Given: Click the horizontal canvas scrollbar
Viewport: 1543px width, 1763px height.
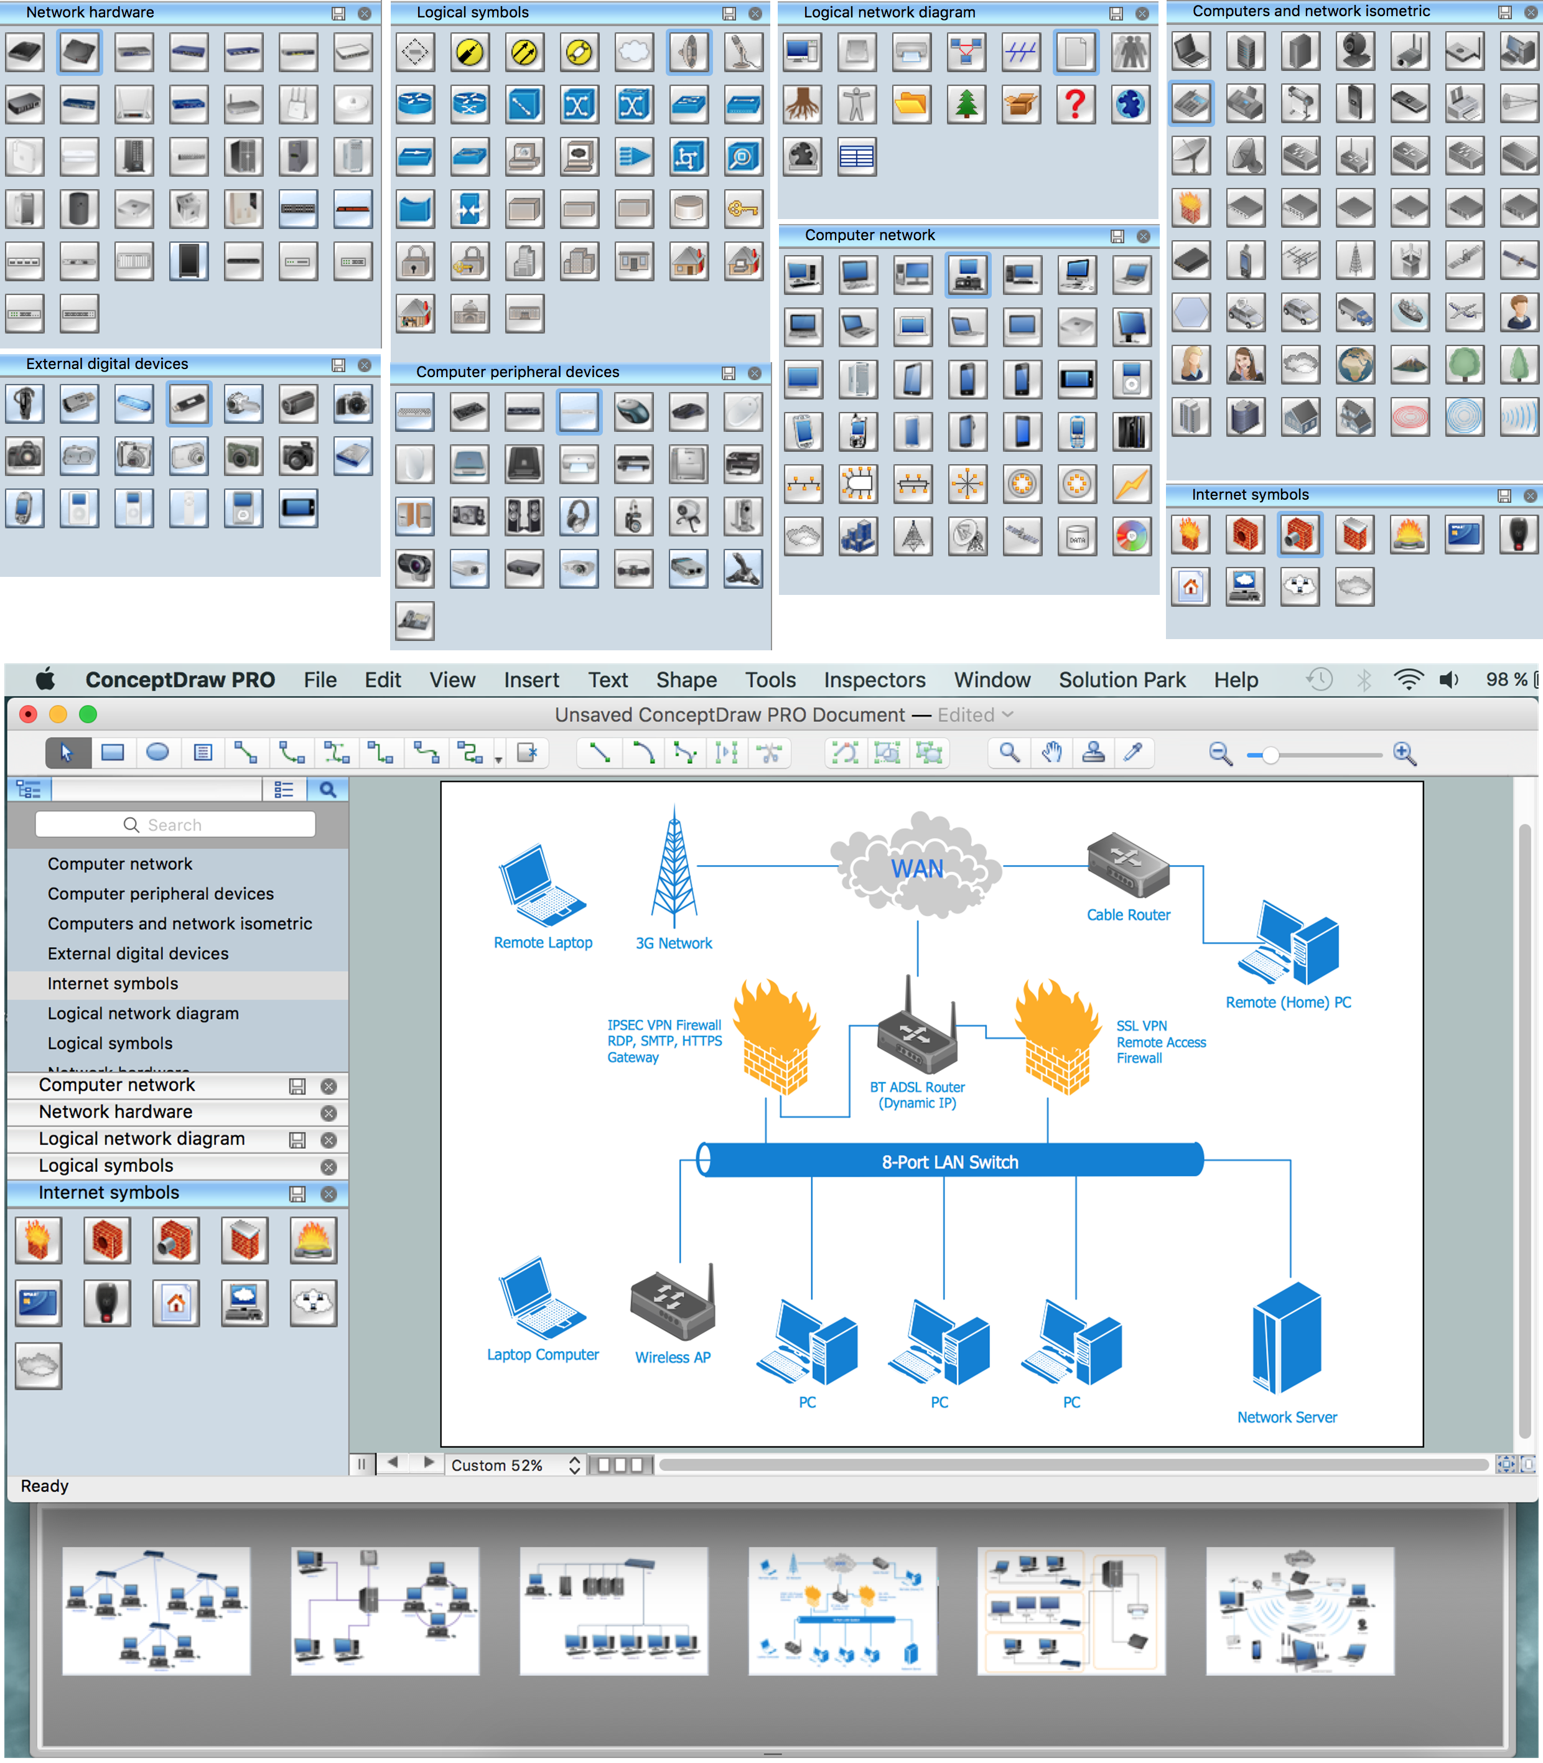Looking at the screenshot, I should point(1073,1464).
